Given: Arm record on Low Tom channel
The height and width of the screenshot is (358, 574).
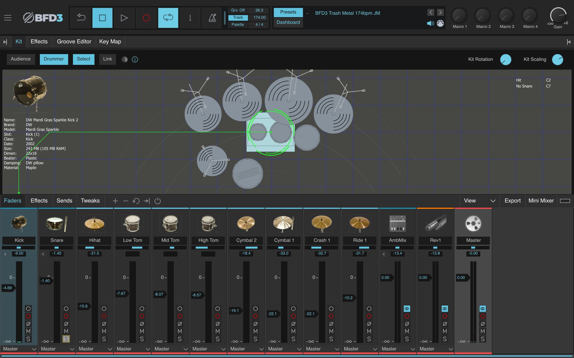Looking at the screenshot, I should pyautogui.click(x=142, y=316).
